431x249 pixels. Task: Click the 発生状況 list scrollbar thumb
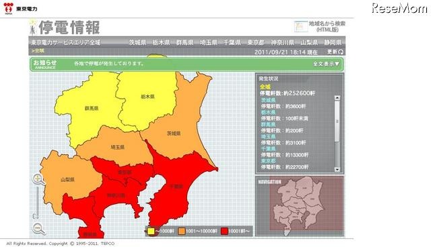coord(337,121)
